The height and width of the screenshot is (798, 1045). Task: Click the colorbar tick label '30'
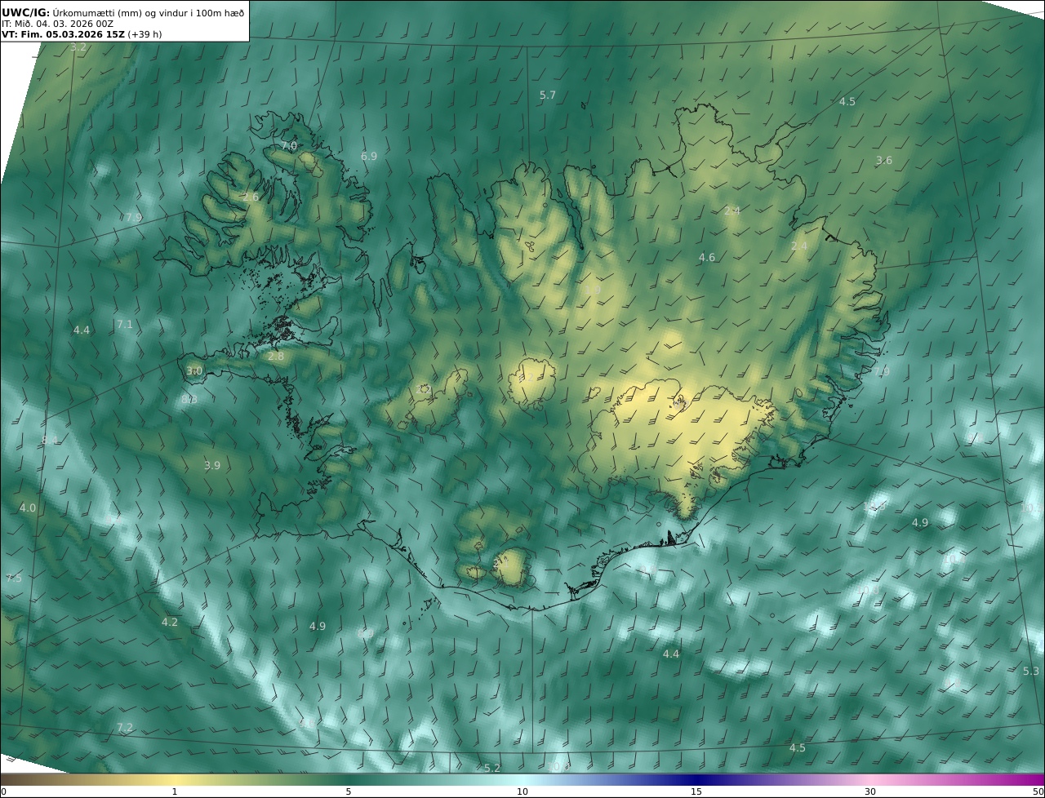click(870, 791)
